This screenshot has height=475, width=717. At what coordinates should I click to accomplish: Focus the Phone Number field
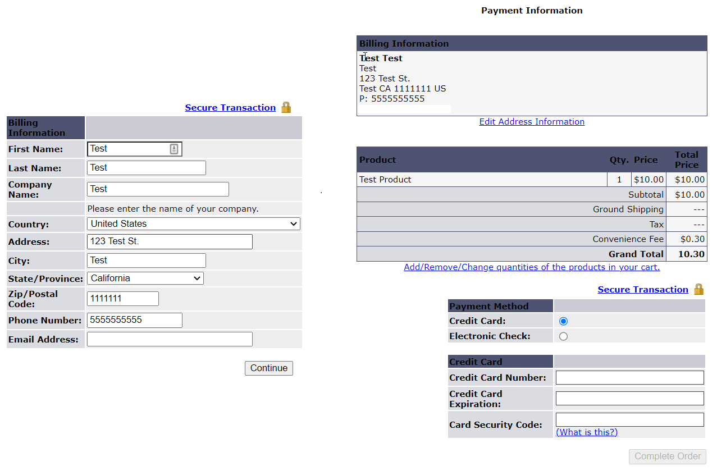pyautogui.click(x=135, y=320)
